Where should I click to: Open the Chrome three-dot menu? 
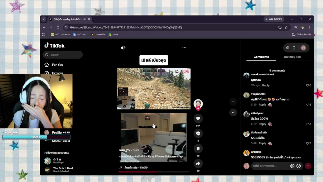tap(310, 27)
